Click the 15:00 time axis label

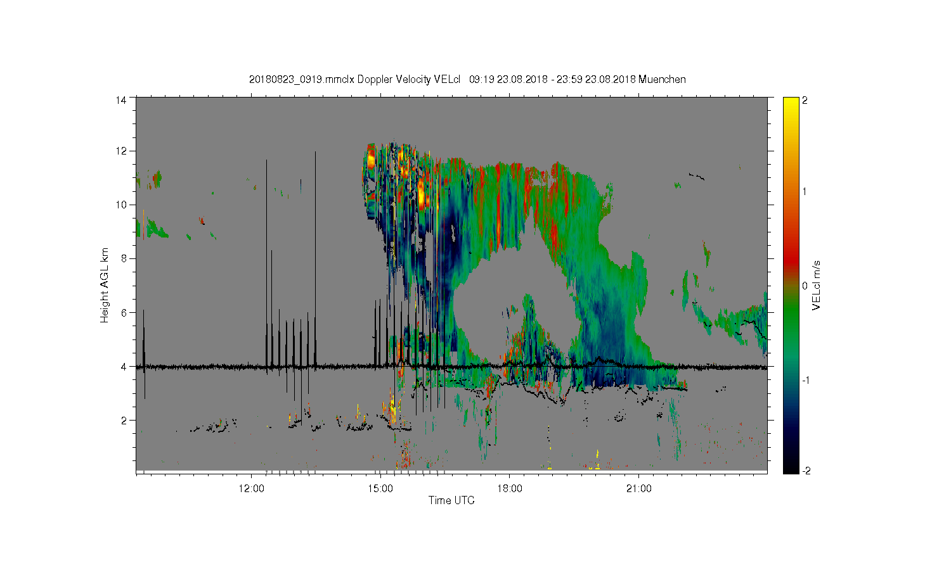(x=380, y=489)
